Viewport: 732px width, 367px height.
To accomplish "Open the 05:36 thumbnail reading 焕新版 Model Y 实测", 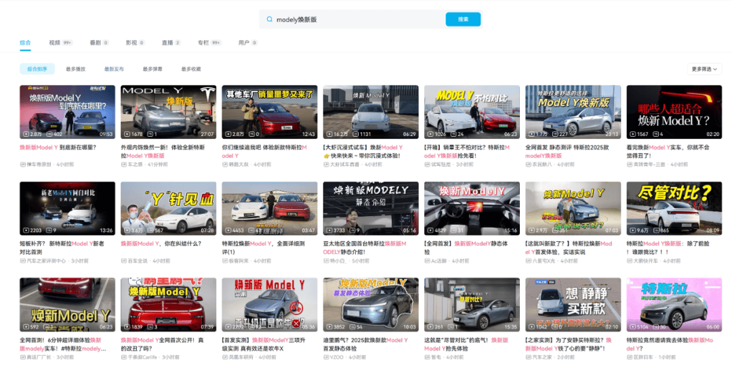I will pyautogui.click(x=270, y=305).
